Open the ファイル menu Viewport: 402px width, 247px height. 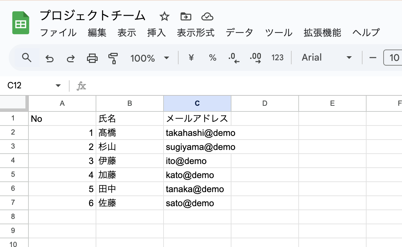point(58,33)
